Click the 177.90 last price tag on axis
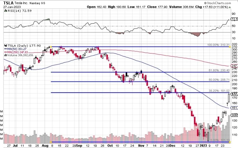 234,94
